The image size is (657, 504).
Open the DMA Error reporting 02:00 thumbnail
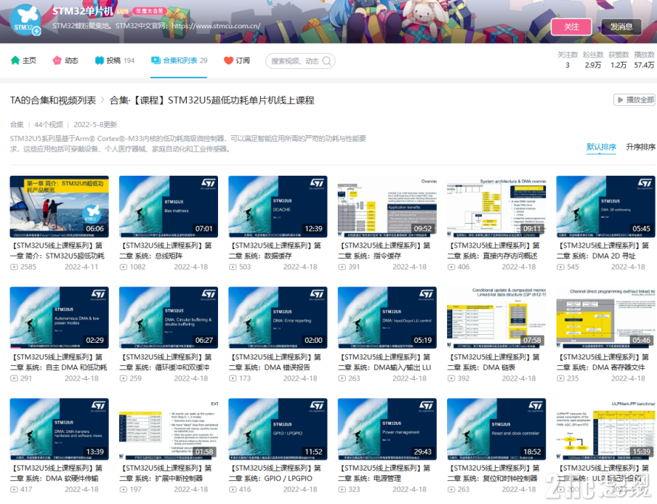point(278,317)
